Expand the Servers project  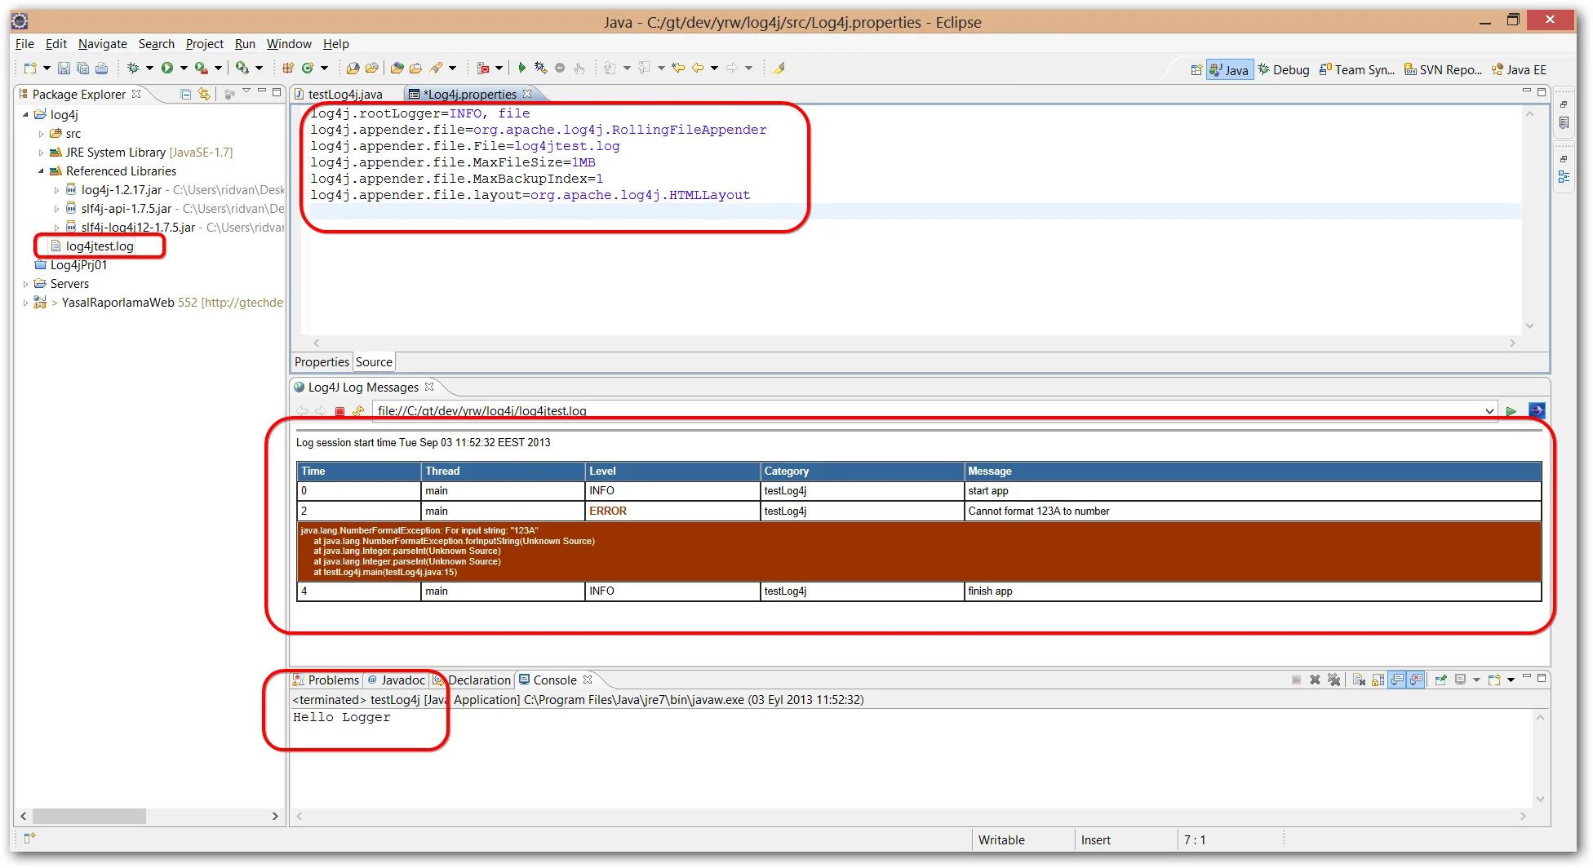pos(25,284)
